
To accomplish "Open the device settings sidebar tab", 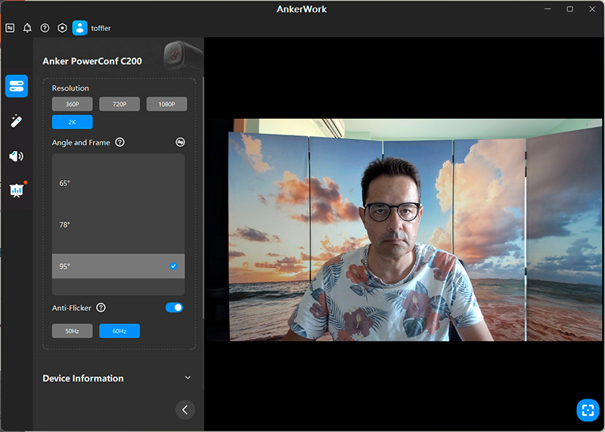I will point(17,85).
